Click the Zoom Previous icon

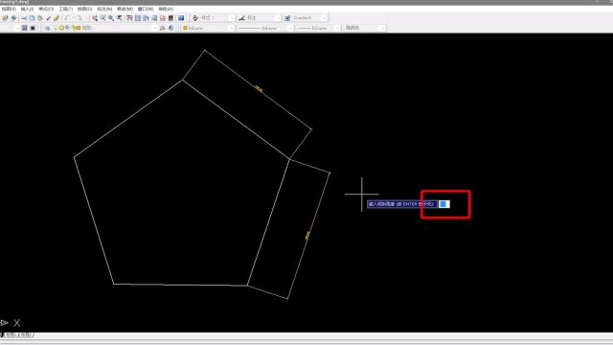pyautogui.click(x=119, y=18)
